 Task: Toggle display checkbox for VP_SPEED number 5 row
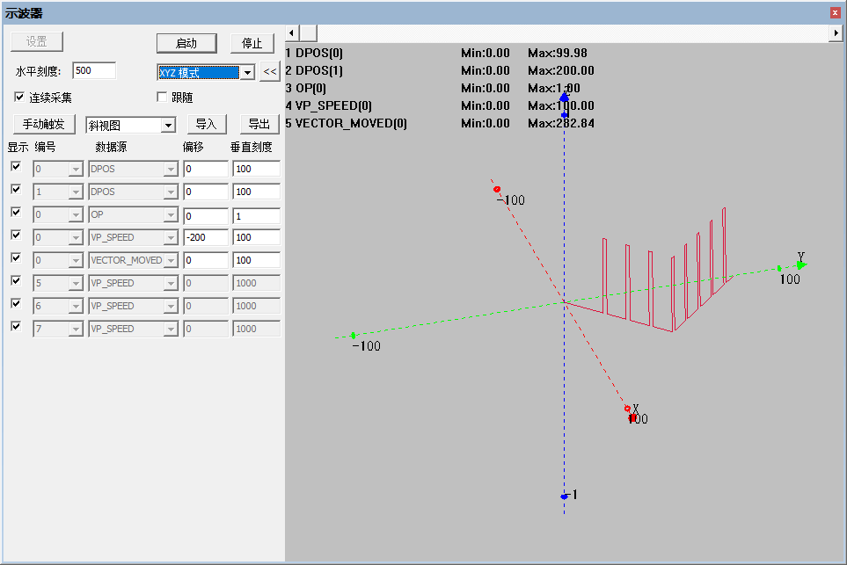pos(16,280)
